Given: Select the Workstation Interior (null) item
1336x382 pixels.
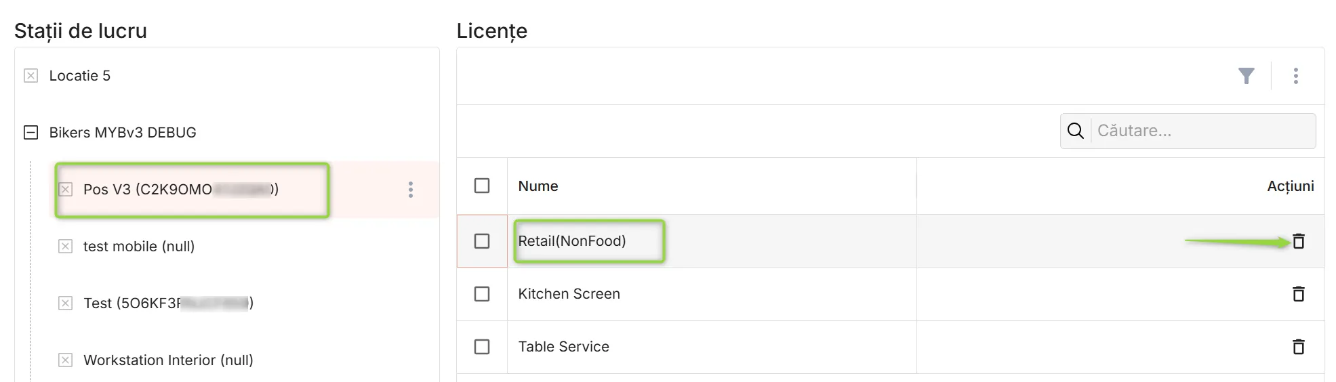Looking at the screenshot, I should point(168,360).
